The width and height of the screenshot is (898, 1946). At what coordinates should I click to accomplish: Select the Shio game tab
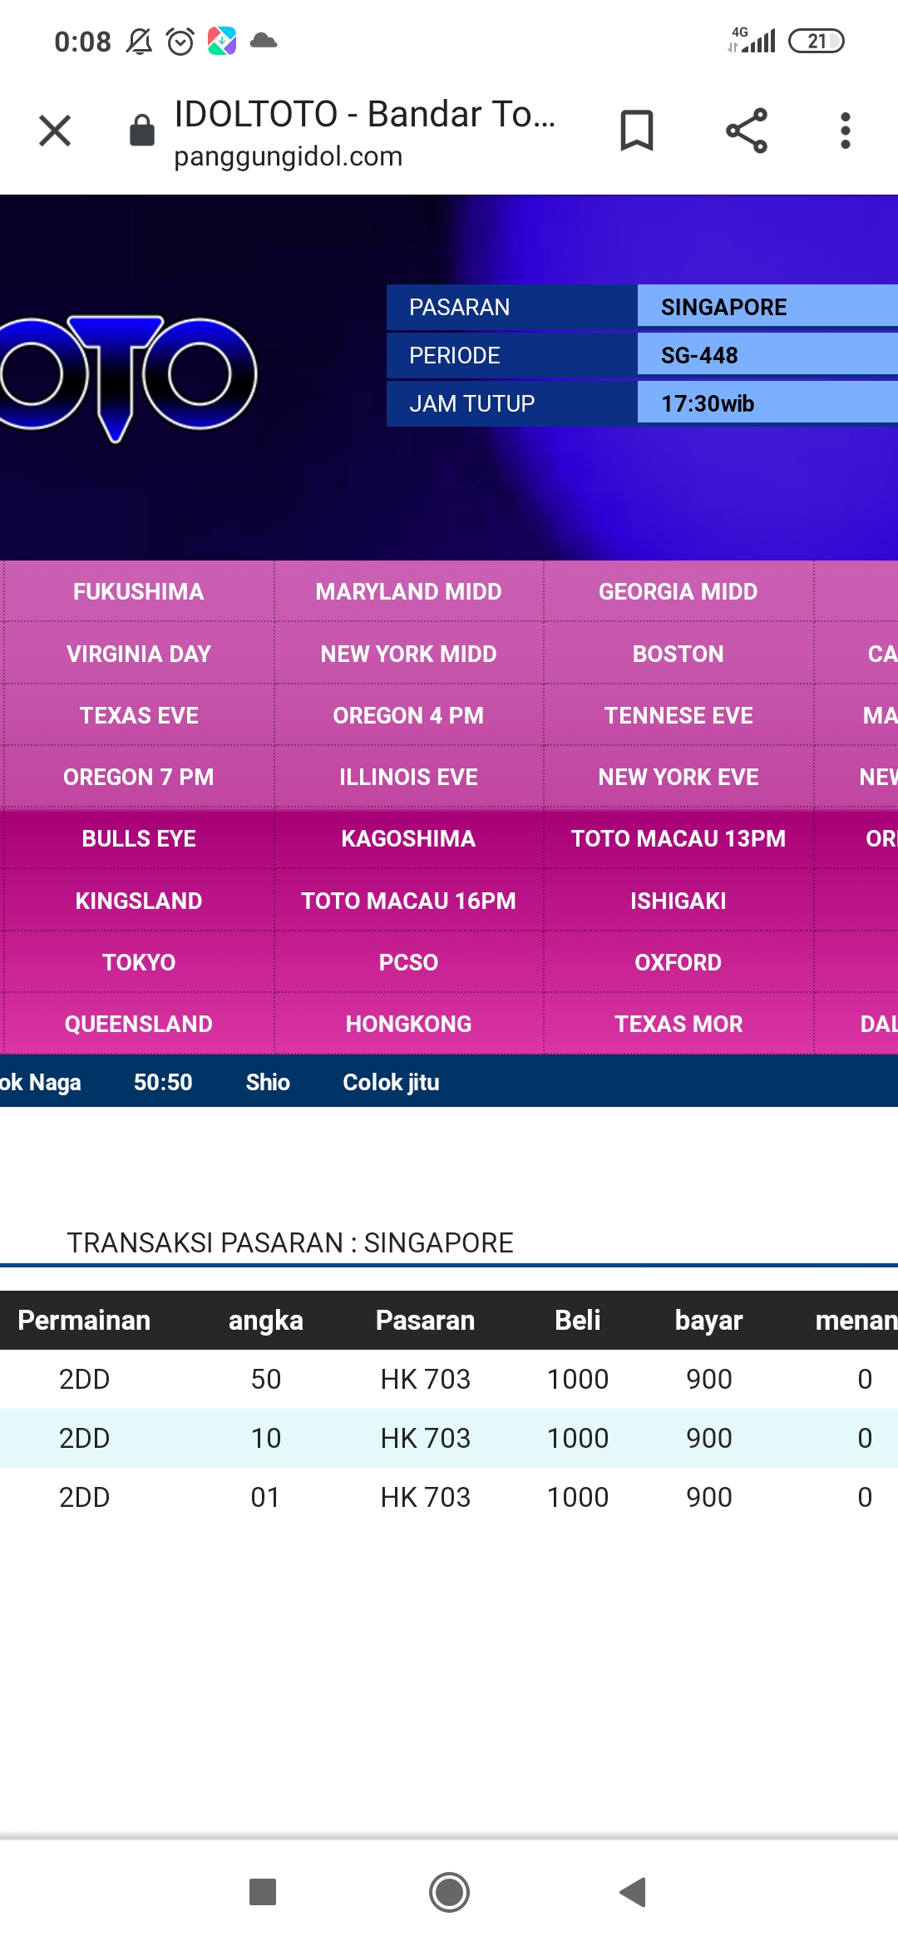click(x=267, y=1082)
